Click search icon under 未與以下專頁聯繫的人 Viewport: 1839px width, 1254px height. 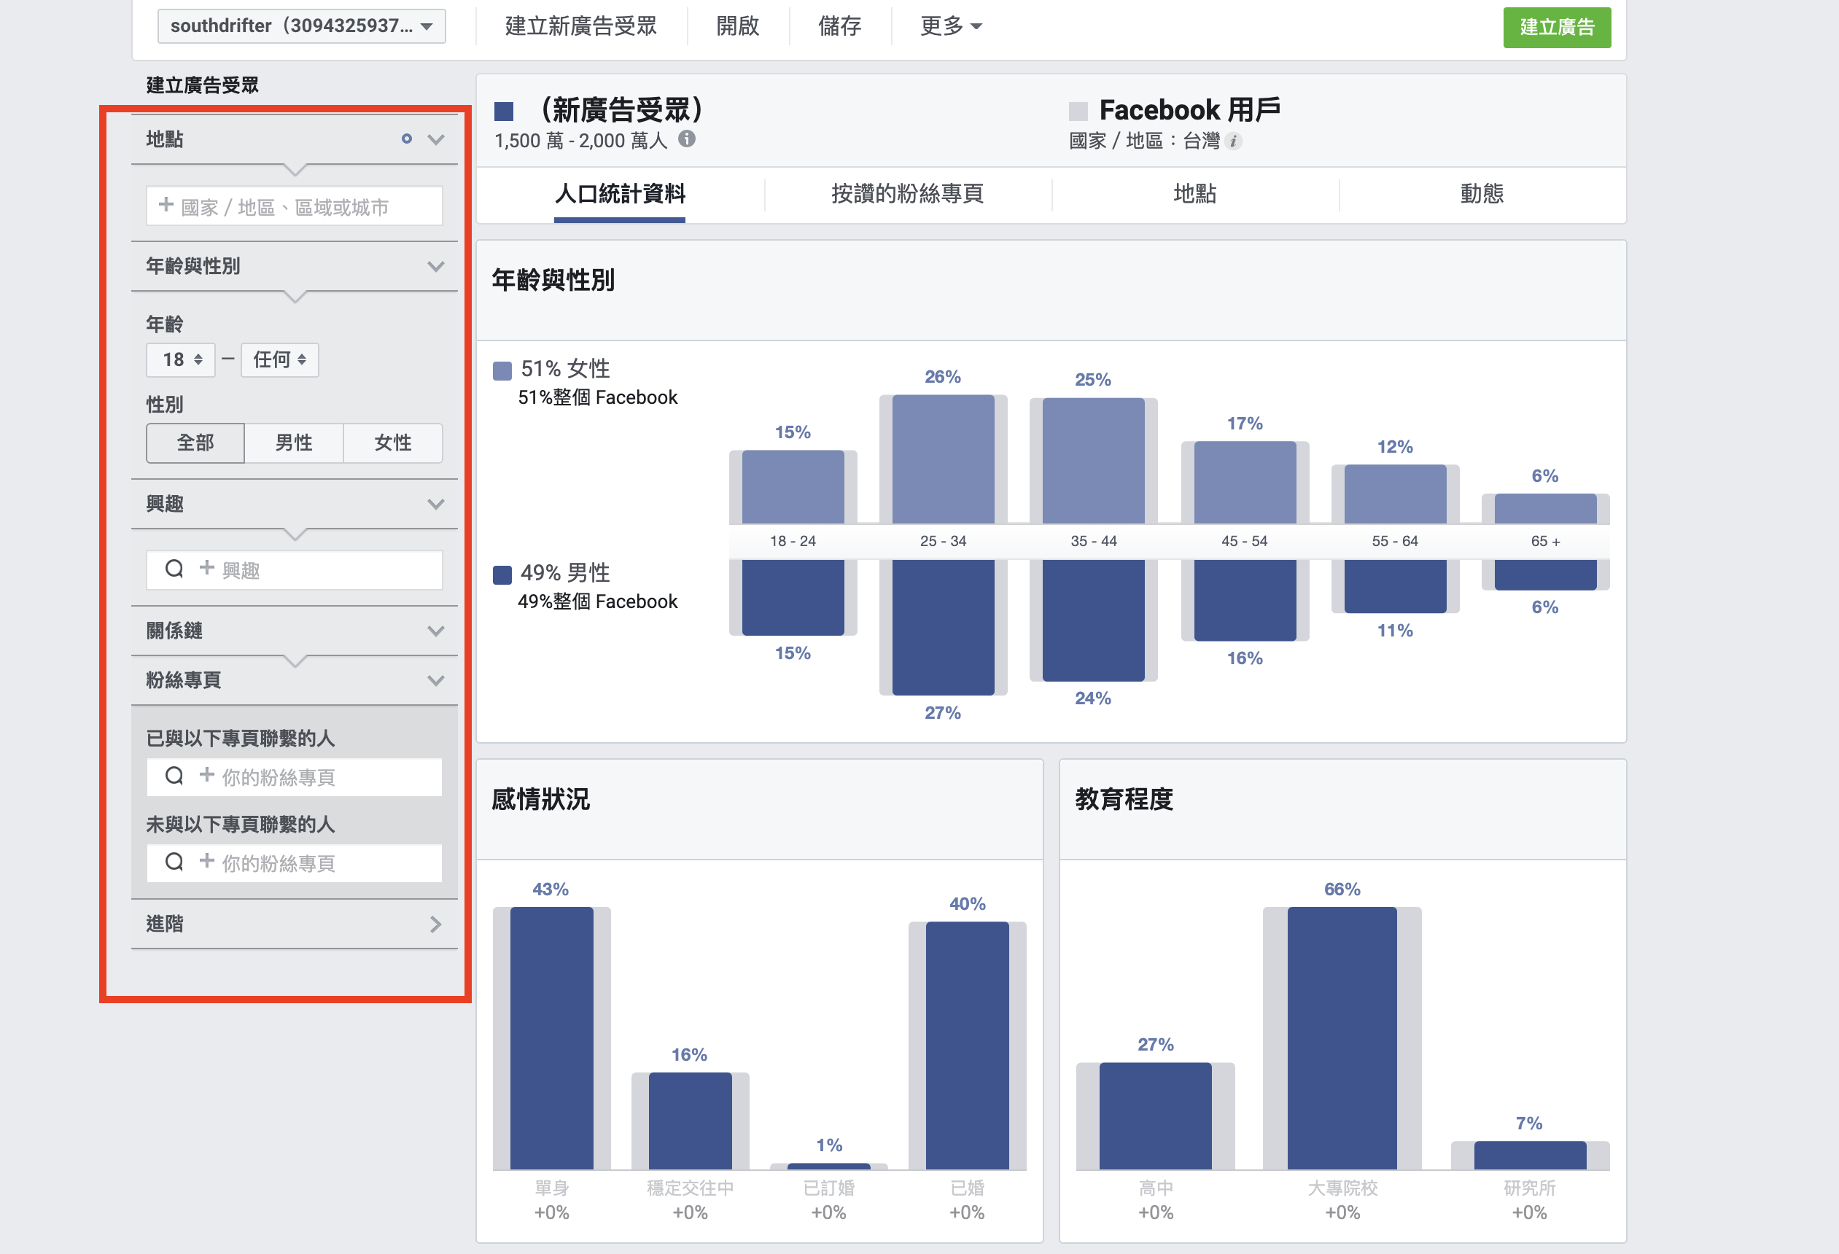pyautogui.click(x=174, y=862)
